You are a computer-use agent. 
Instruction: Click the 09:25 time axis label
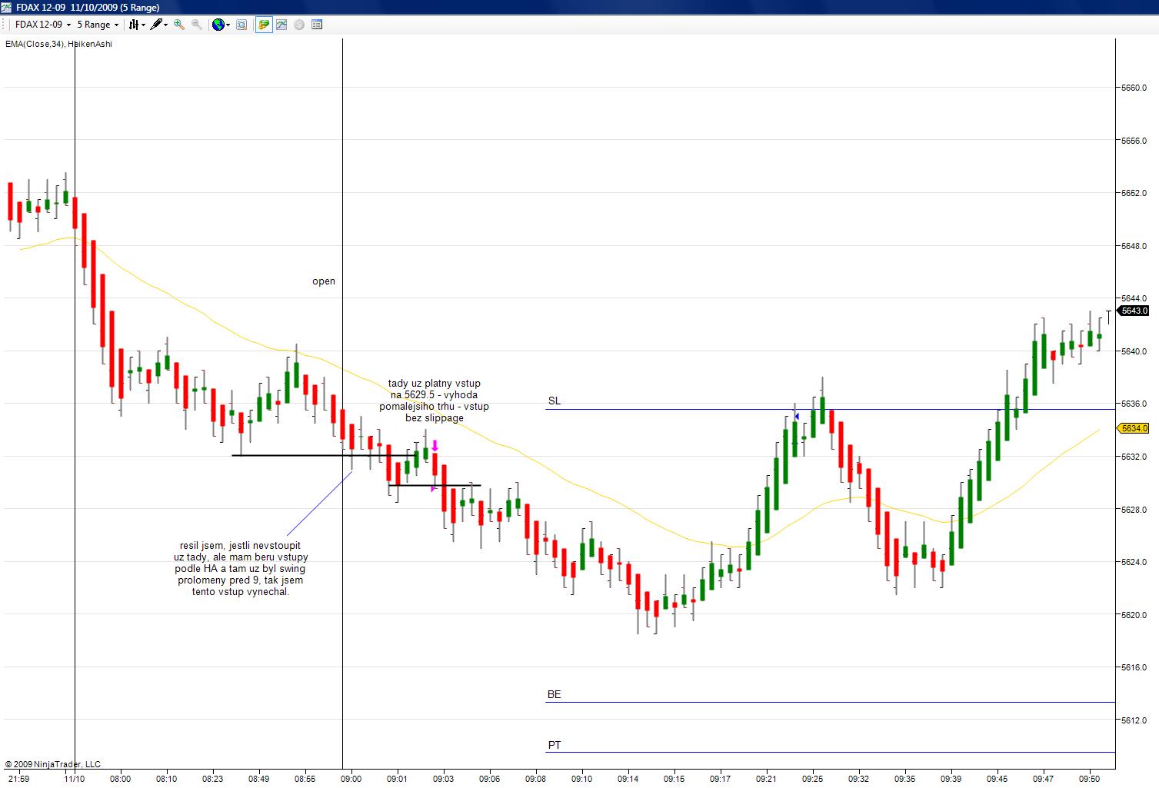(812, 779)
